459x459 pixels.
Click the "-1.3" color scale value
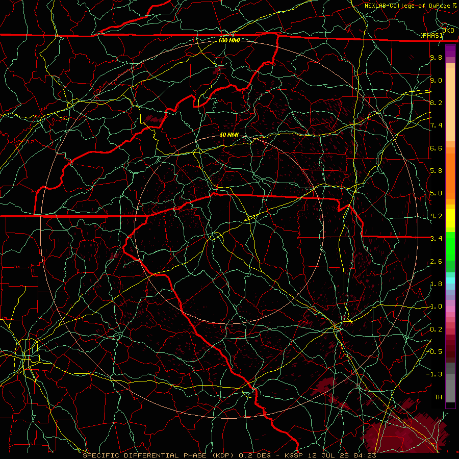pos(434,374)
